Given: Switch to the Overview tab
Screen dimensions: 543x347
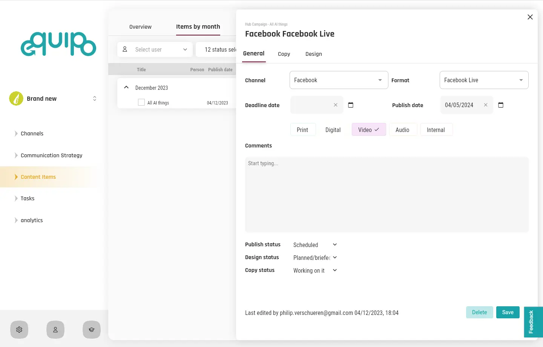Looking at the screenshot, I should (x=140, y=27).
